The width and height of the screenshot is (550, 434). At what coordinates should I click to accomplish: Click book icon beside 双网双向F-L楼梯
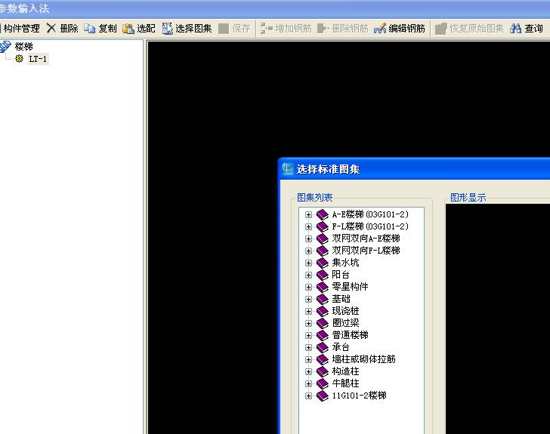(x=322, y=251)
